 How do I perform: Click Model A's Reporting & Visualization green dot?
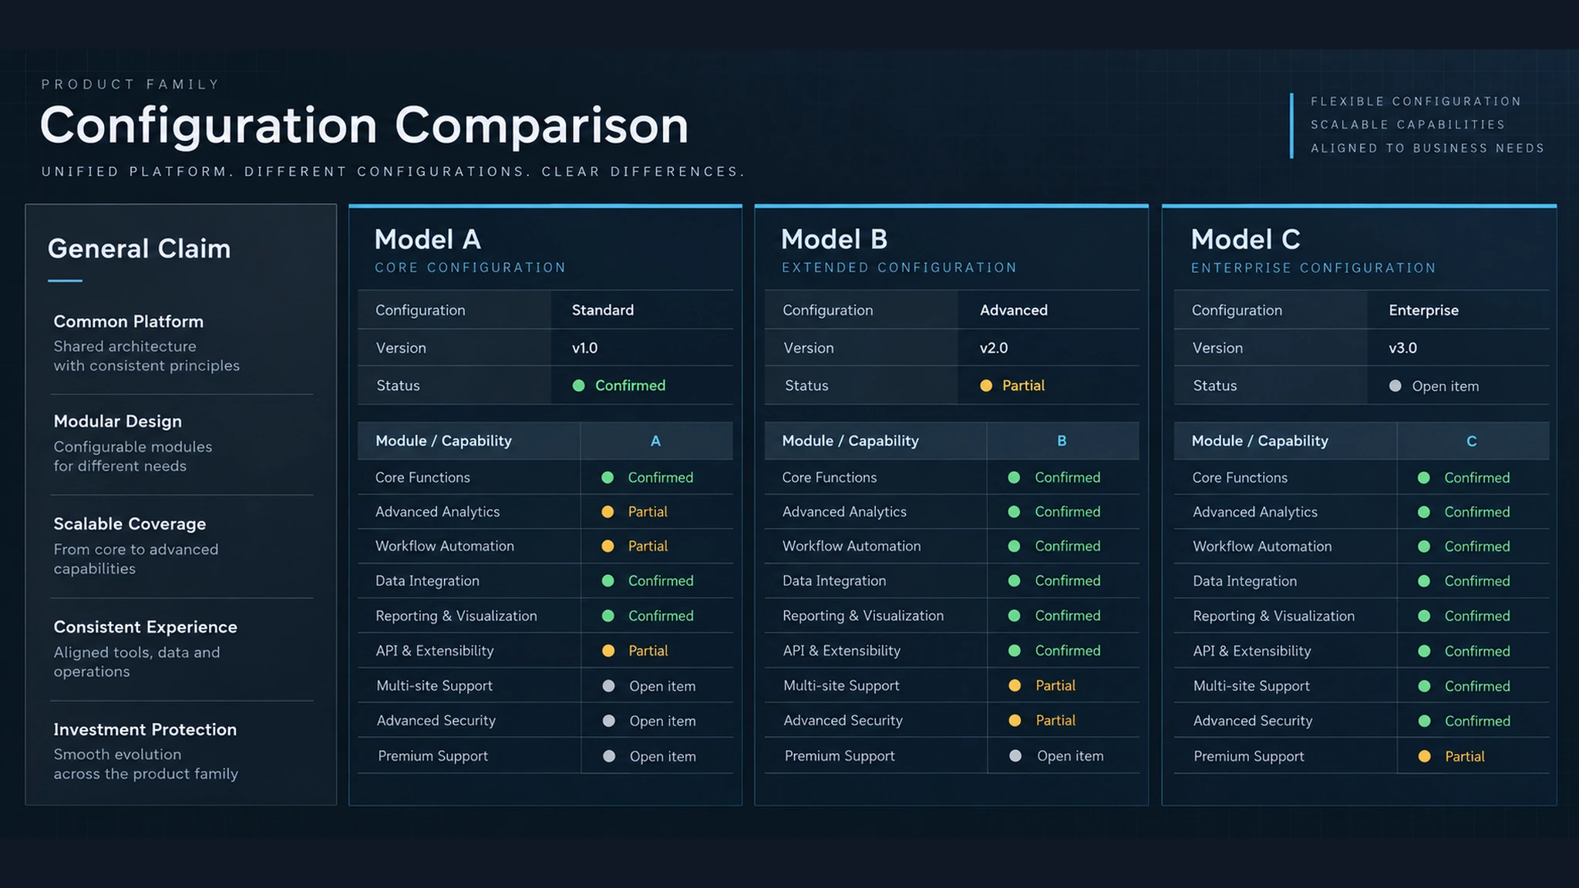tap(608, 616)
